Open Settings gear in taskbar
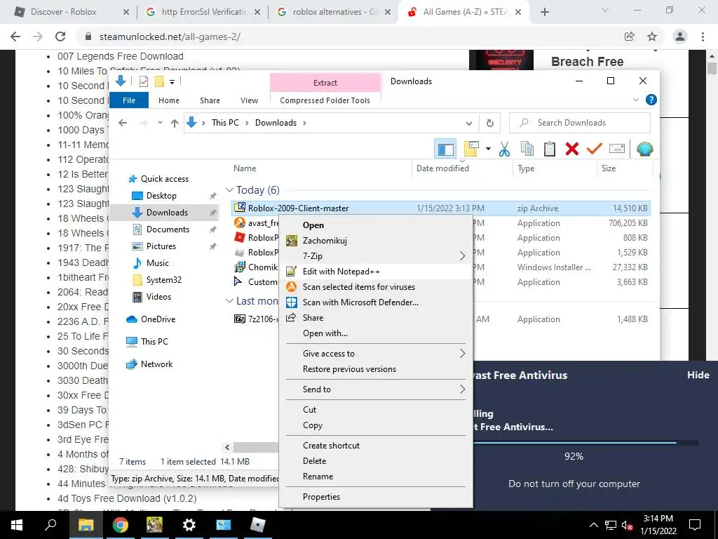718x539 pixels. click(x=189, y=525)
